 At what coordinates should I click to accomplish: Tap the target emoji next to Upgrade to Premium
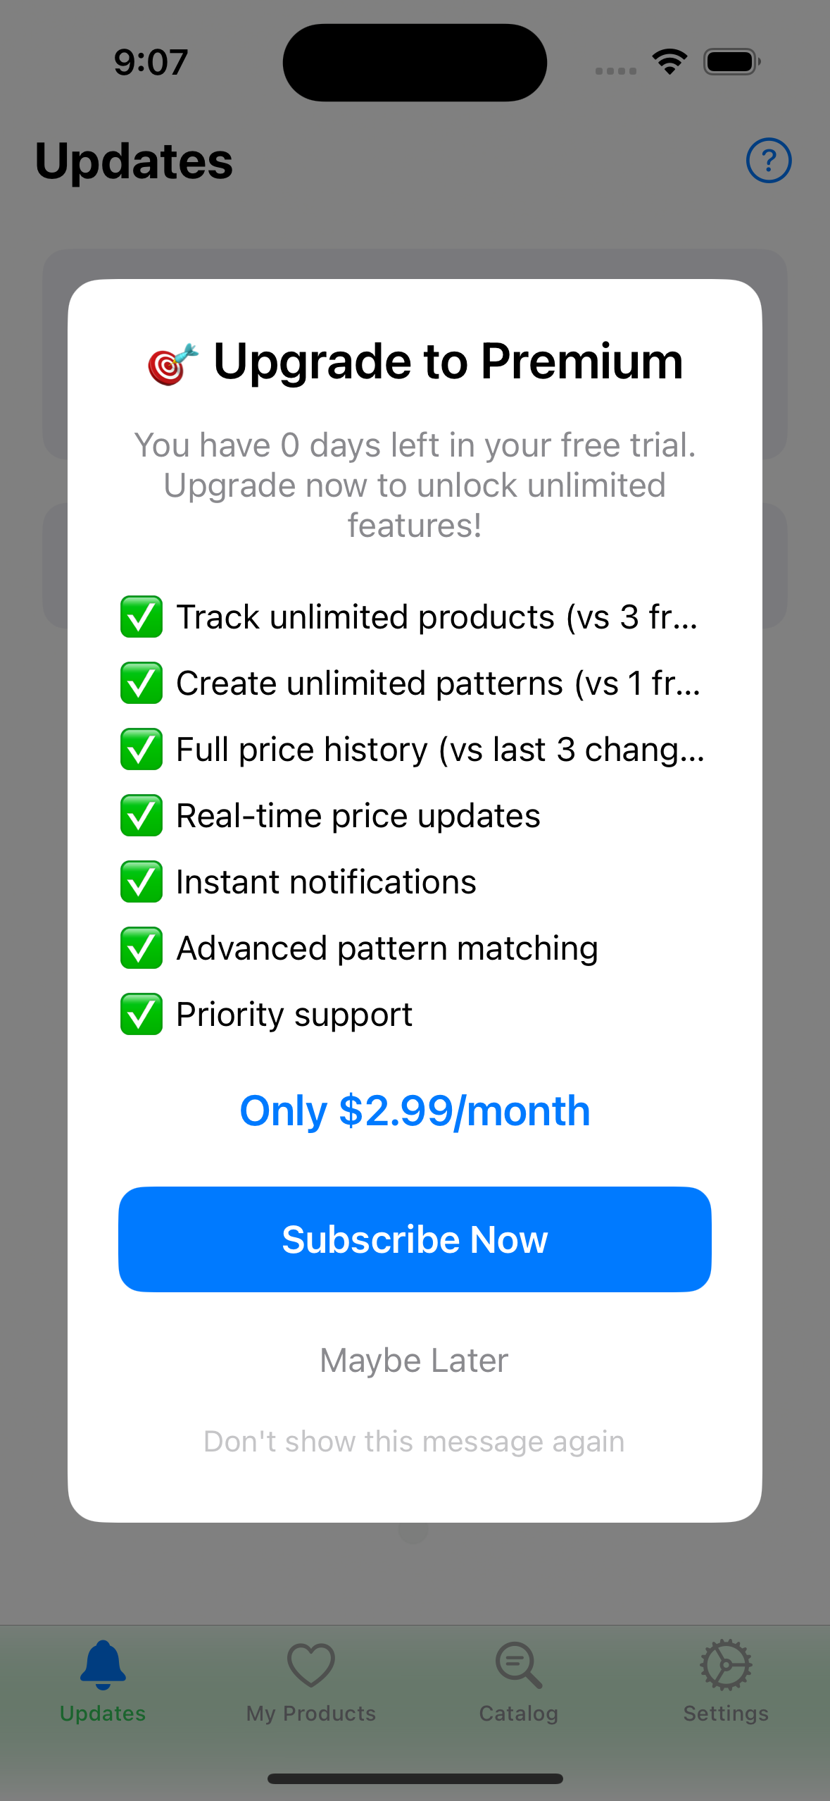pyautogui.click(x=171, y=361)
